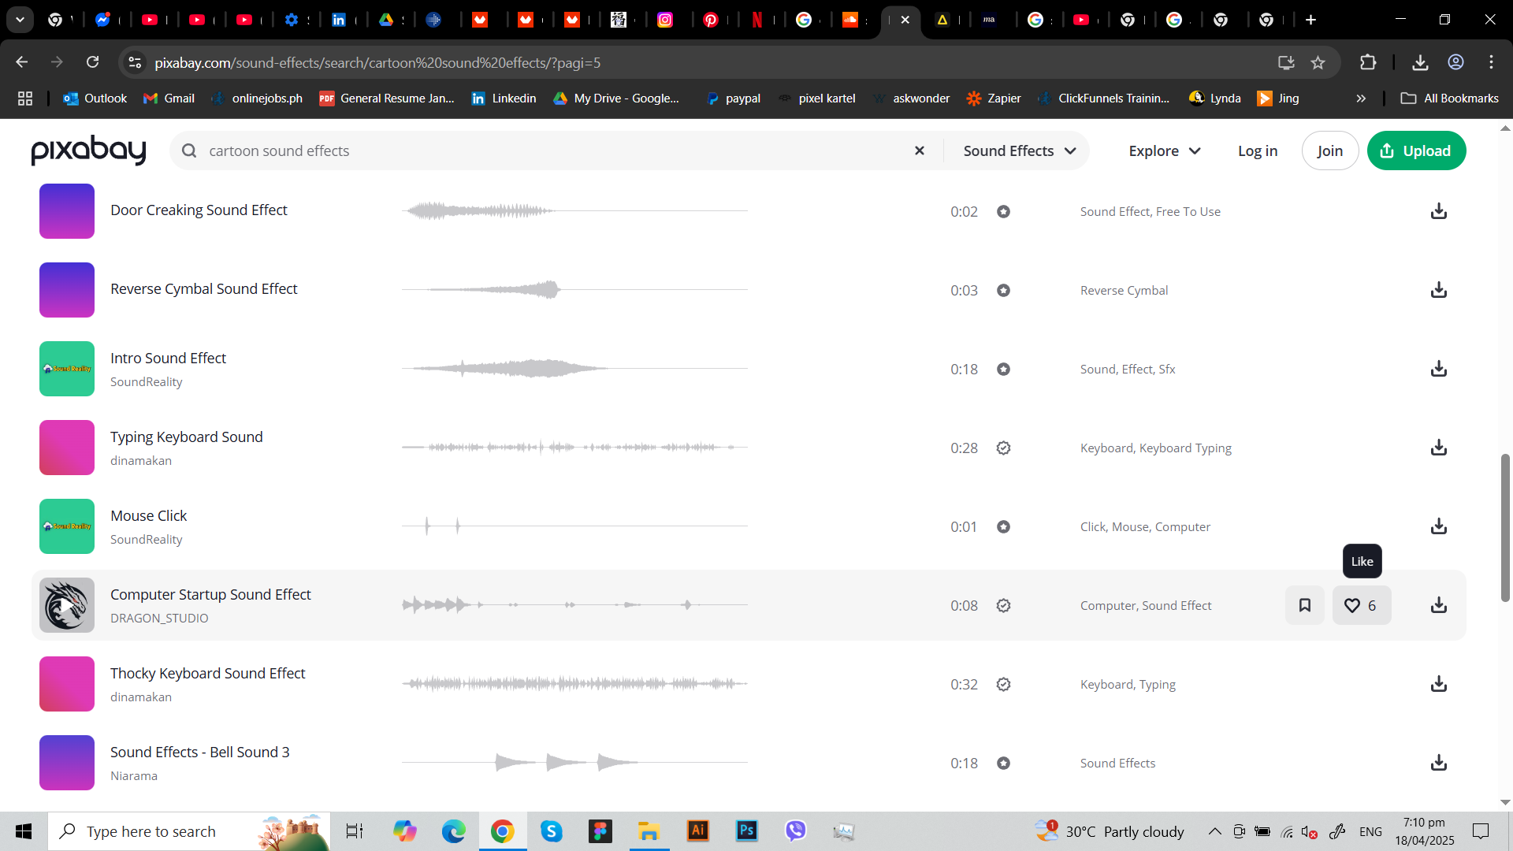This screenshot has width=1513, height=851.
Task: Open Photoshop from the taskbar
Action: (x=746, y=831)
